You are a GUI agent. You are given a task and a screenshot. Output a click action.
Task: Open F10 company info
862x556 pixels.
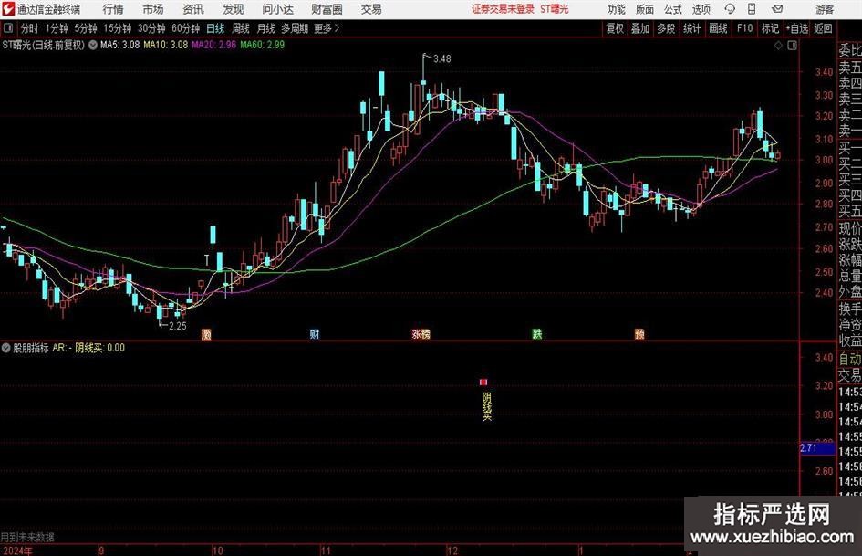tap(745, 28)
